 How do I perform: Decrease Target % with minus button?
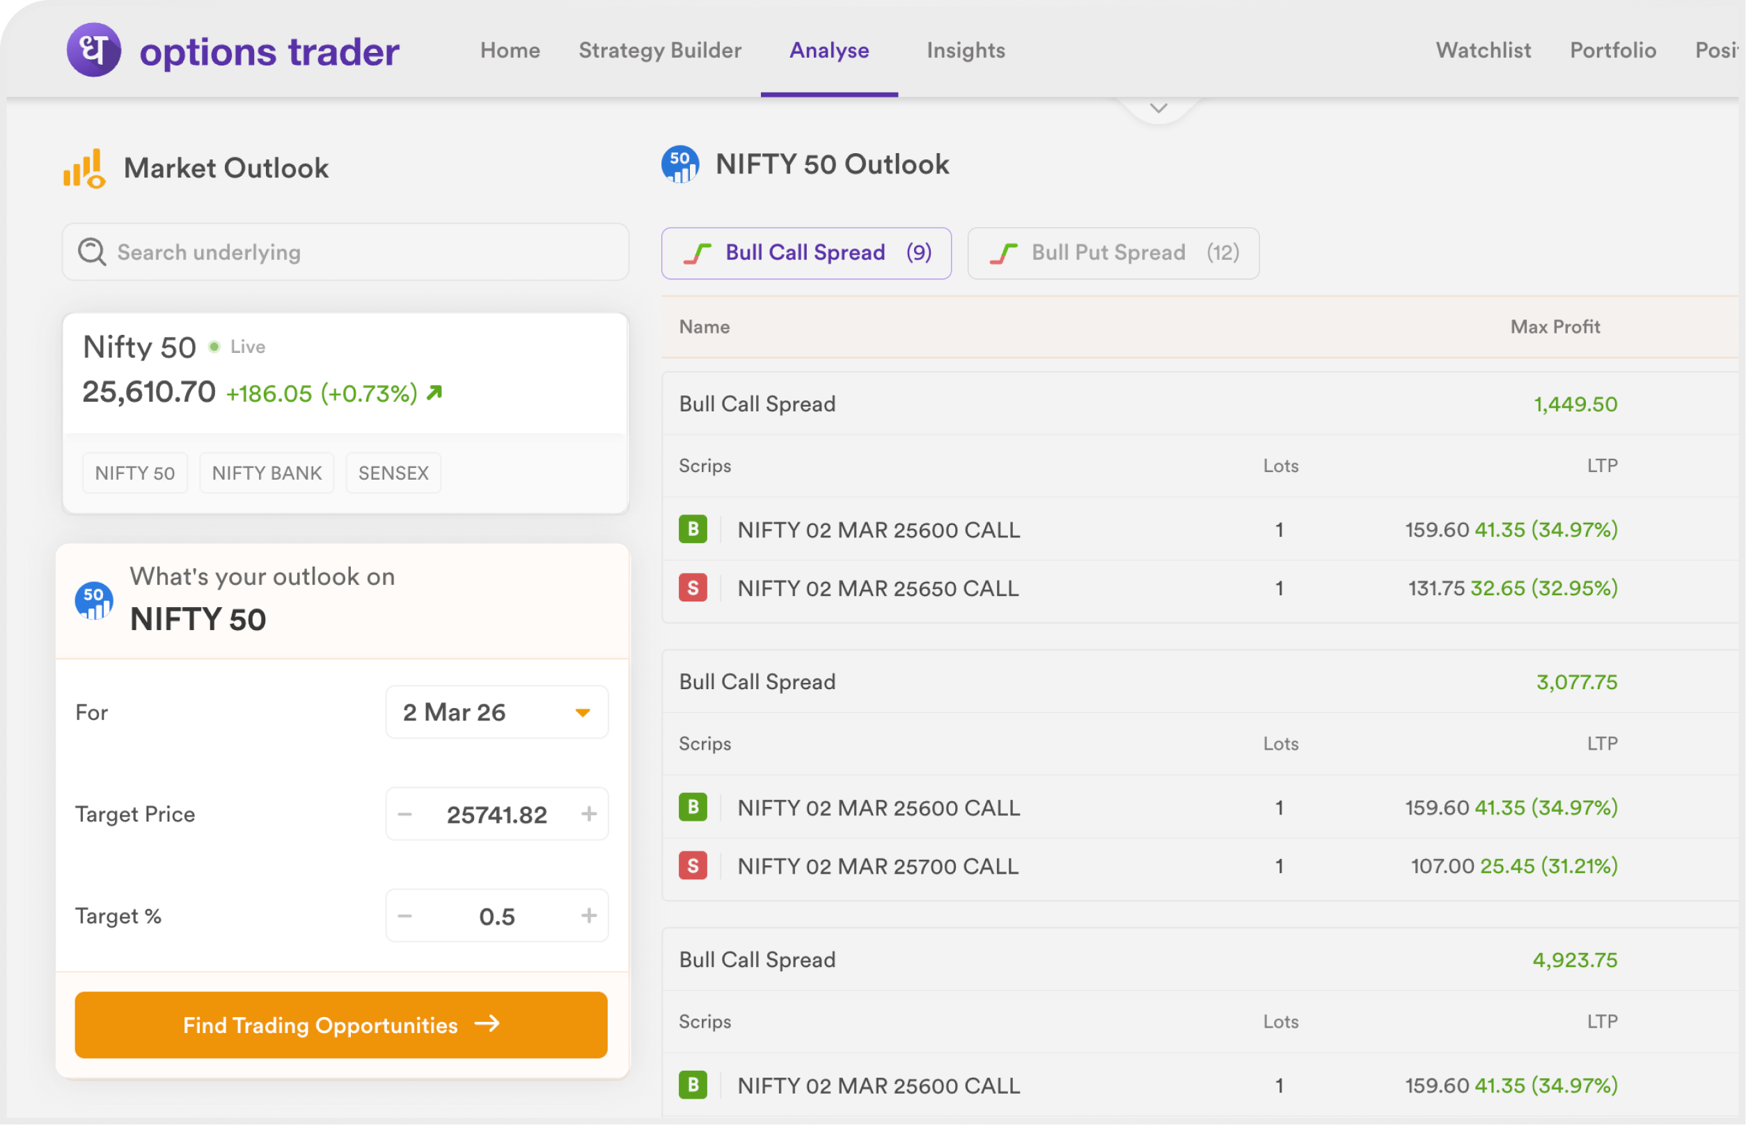coord(405,916)
